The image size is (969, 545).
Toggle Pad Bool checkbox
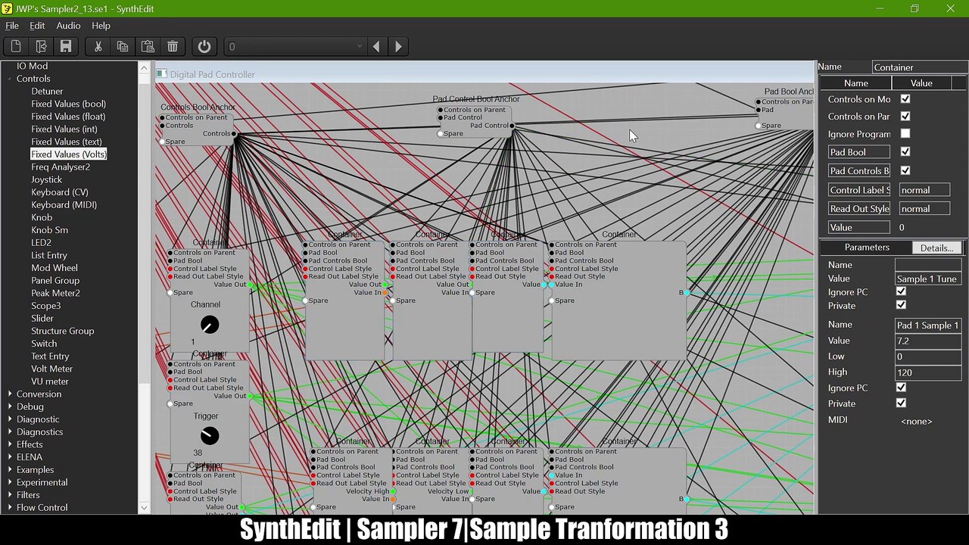tap(905, 152)
